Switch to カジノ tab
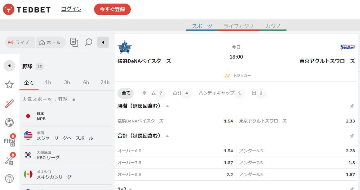Viewport: 360px width, 190px height. (x=273, y=26)
